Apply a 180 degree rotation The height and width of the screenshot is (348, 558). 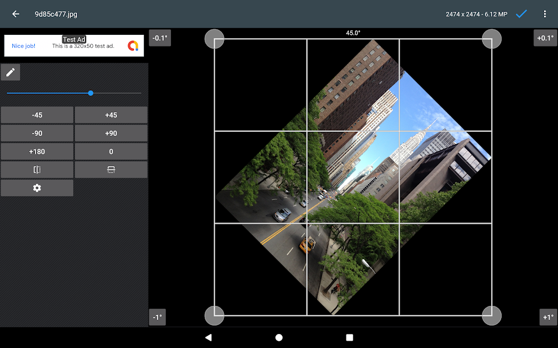tap(37, 151)
